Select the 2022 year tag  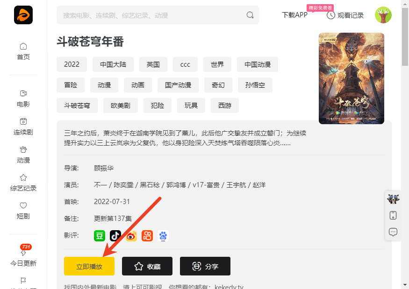[72, 64]
